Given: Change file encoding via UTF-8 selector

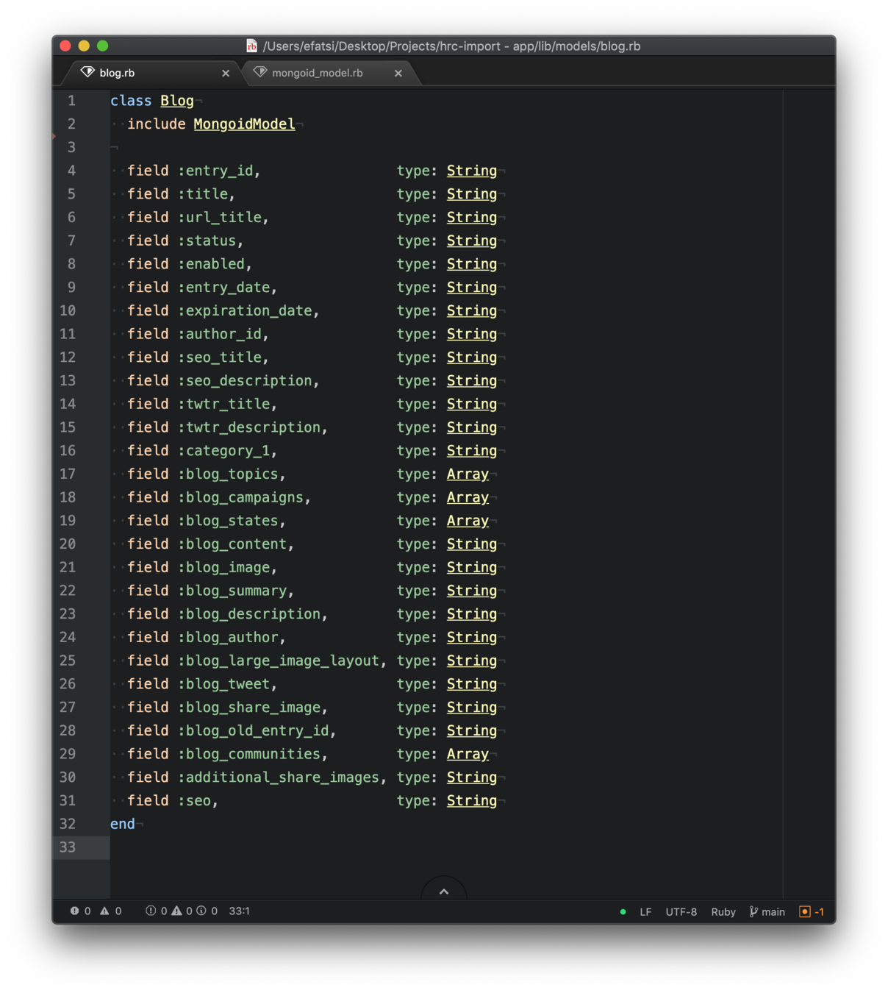Looking at the screenshot, I should click(x=681, y=911).
